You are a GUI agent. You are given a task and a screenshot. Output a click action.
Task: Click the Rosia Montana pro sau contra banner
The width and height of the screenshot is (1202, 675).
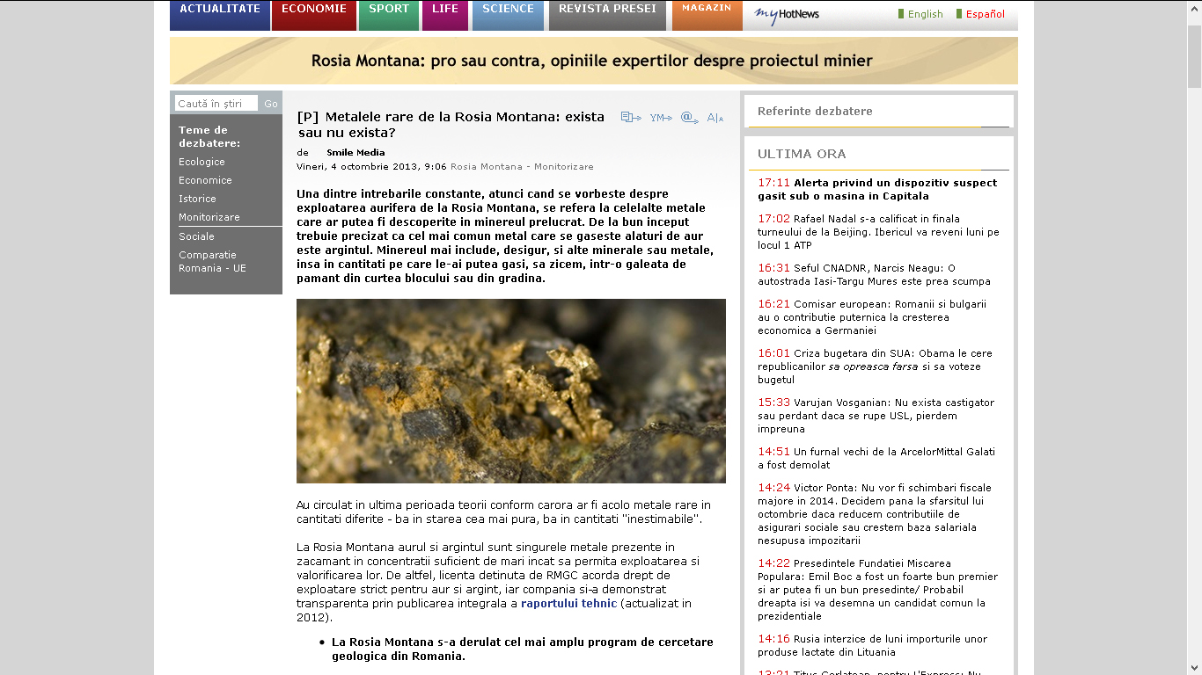[x=593, y=61]
